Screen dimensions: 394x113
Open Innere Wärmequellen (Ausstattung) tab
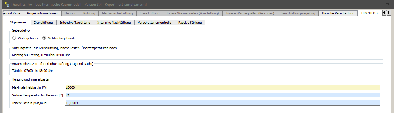pos(193,13)
